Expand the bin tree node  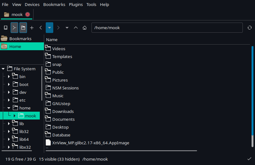click(x=9, y=77)
